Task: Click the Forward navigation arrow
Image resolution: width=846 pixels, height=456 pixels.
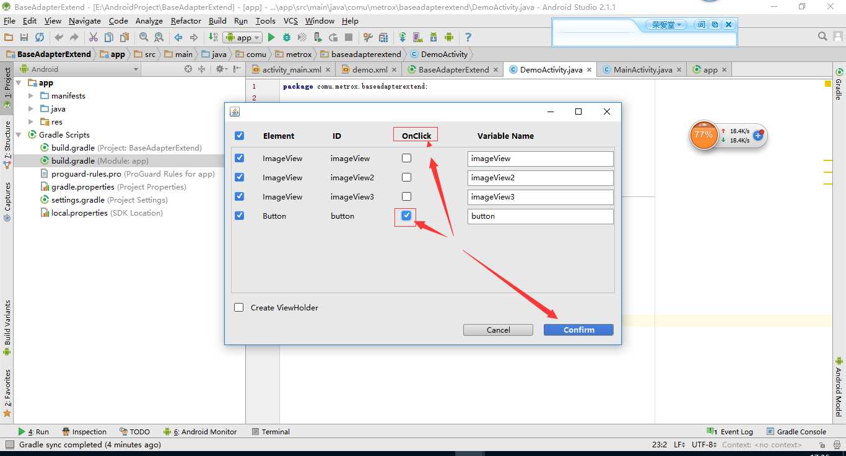Action: [x=194, y=37]
